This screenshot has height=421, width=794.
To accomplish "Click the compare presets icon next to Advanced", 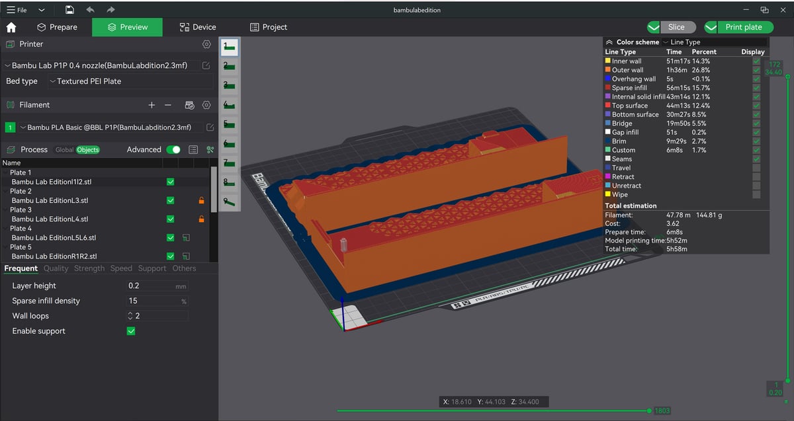I will pyautogui.click(x=210, y=150).
